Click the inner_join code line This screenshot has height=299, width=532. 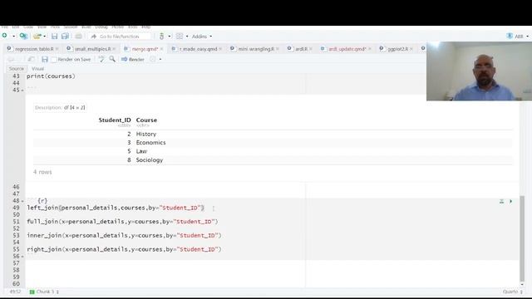(x=124, y=236)
